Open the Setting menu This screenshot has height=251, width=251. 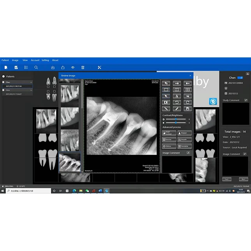click(45, 60)
